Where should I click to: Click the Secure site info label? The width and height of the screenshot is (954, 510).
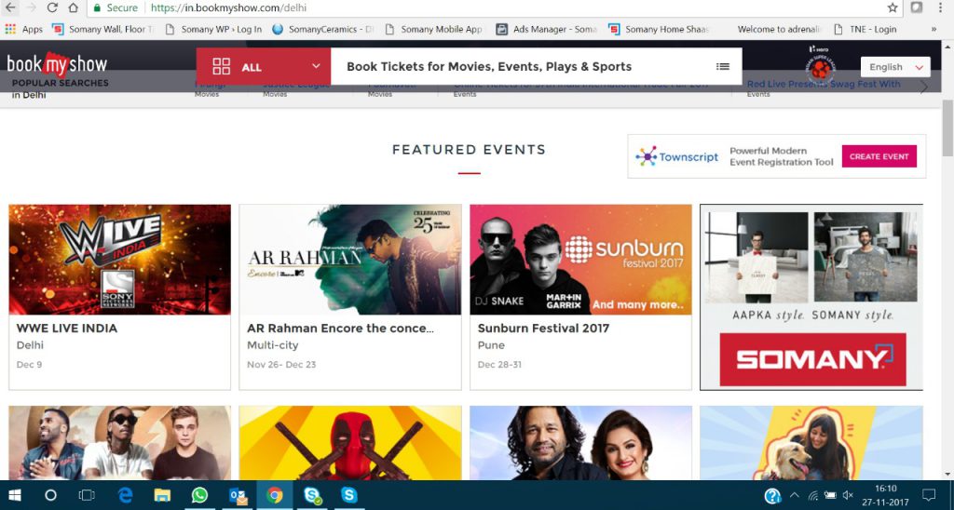(x=116, y=7)
